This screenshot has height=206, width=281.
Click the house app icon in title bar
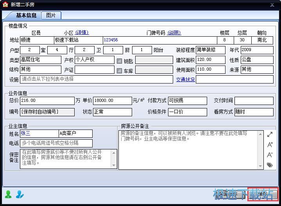pos(5,5)
